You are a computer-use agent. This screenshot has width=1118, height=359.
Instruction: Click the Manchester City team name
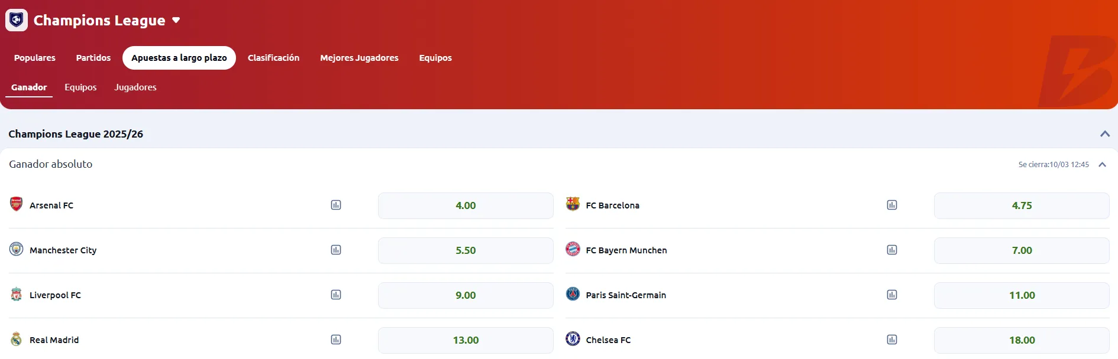coord(63,250)
